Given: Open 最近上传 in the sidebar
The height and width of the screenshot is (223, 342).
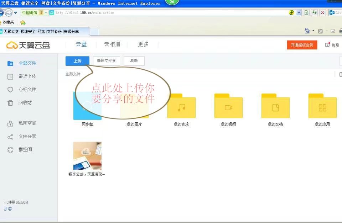Looking at the screenshot, I should point(27,76).
